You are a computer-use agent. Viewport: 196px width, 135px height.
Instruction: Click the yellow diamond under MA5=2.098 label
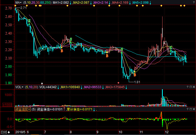pos(143,6)
